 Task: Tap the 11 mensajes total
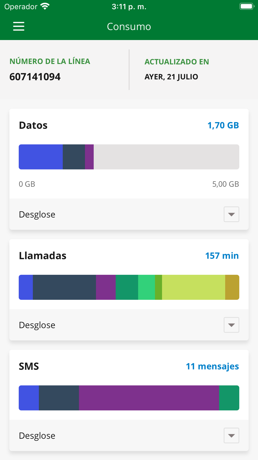(x=212, y=366)
